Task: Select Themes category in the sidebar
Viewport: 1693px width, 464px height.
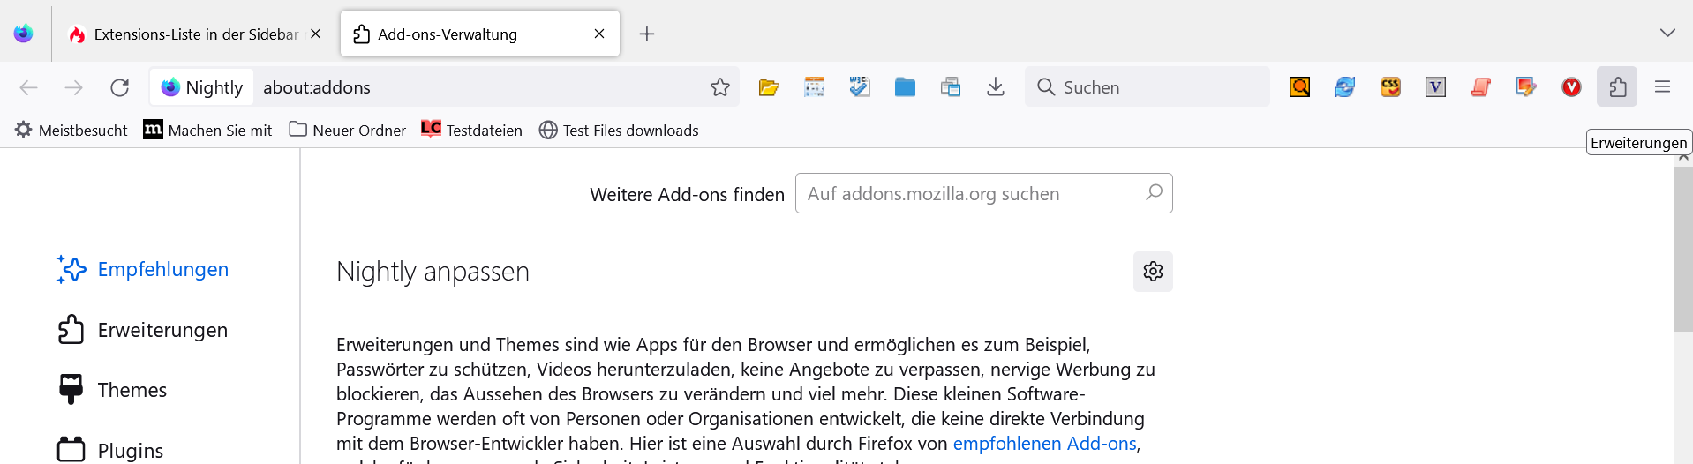Action: 132,390
